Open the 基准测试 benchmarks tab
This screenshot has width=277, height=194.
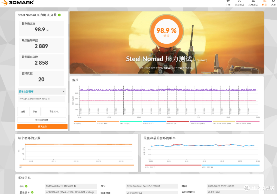[x=239, y=3]
